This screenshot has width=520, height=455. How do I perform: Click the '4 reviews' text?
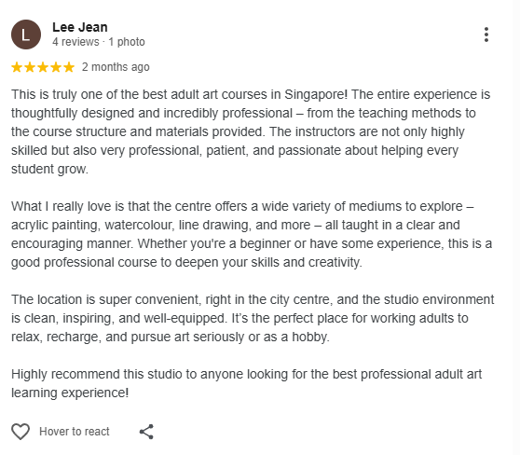[75, 42]
